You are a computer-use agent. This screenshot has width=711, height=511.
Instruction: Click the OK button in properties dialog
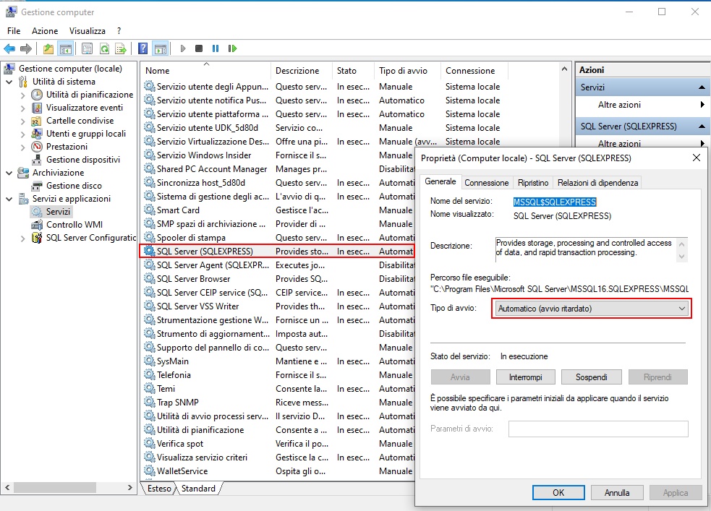pos(558,493)
